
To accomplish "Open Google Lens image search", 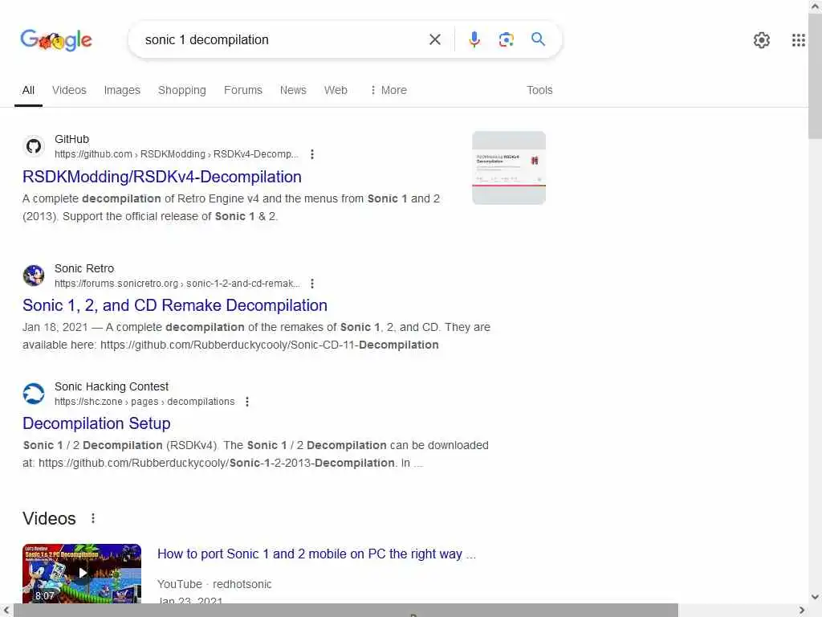I will 506,39.
